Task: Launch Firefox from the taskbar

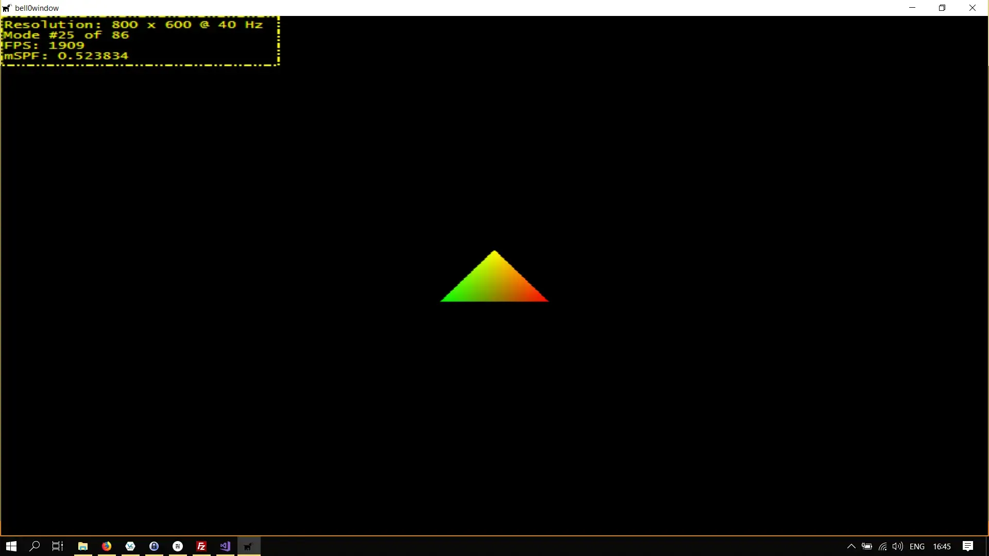Action: [x=106, y=546]
